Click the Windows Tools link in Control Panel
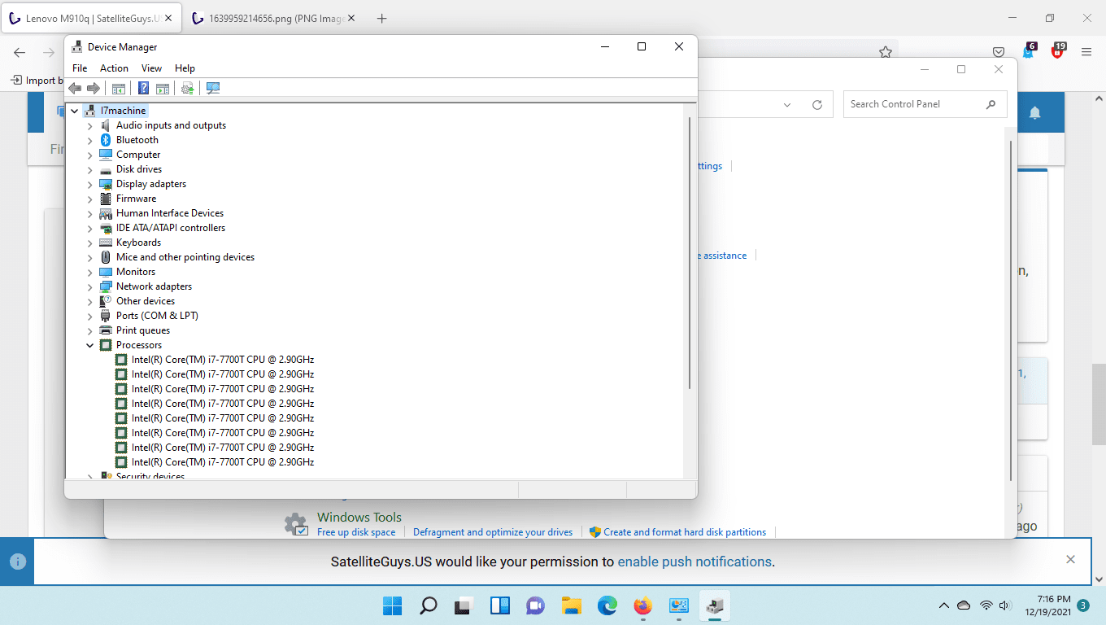The width and height of the screenshot is (1106, 625). pyautogui.click(x=359, y=517)
